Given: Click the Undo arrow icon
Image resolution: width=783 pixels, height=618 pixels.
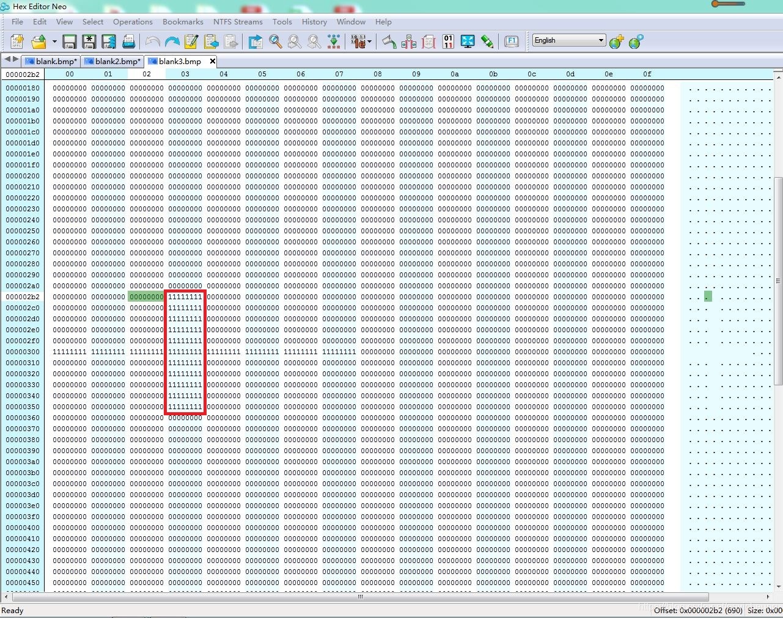Looking at the screenshot, I should pyautogui.click(x=153, y=42).
